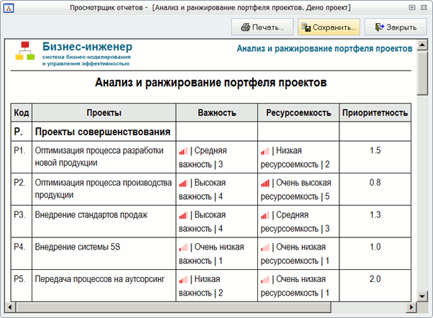This screenshot has height=318, width=433.
Task: Click resource bar icon in row P4
Action: (x=265, y=247)
